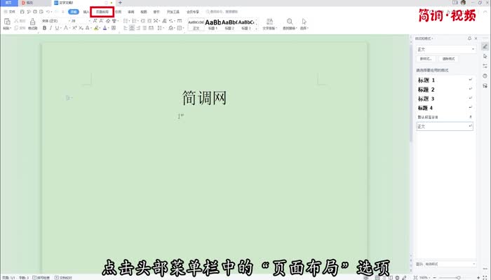Select AaBb 标题 1 style in ribbon gallery

[212, 24]
